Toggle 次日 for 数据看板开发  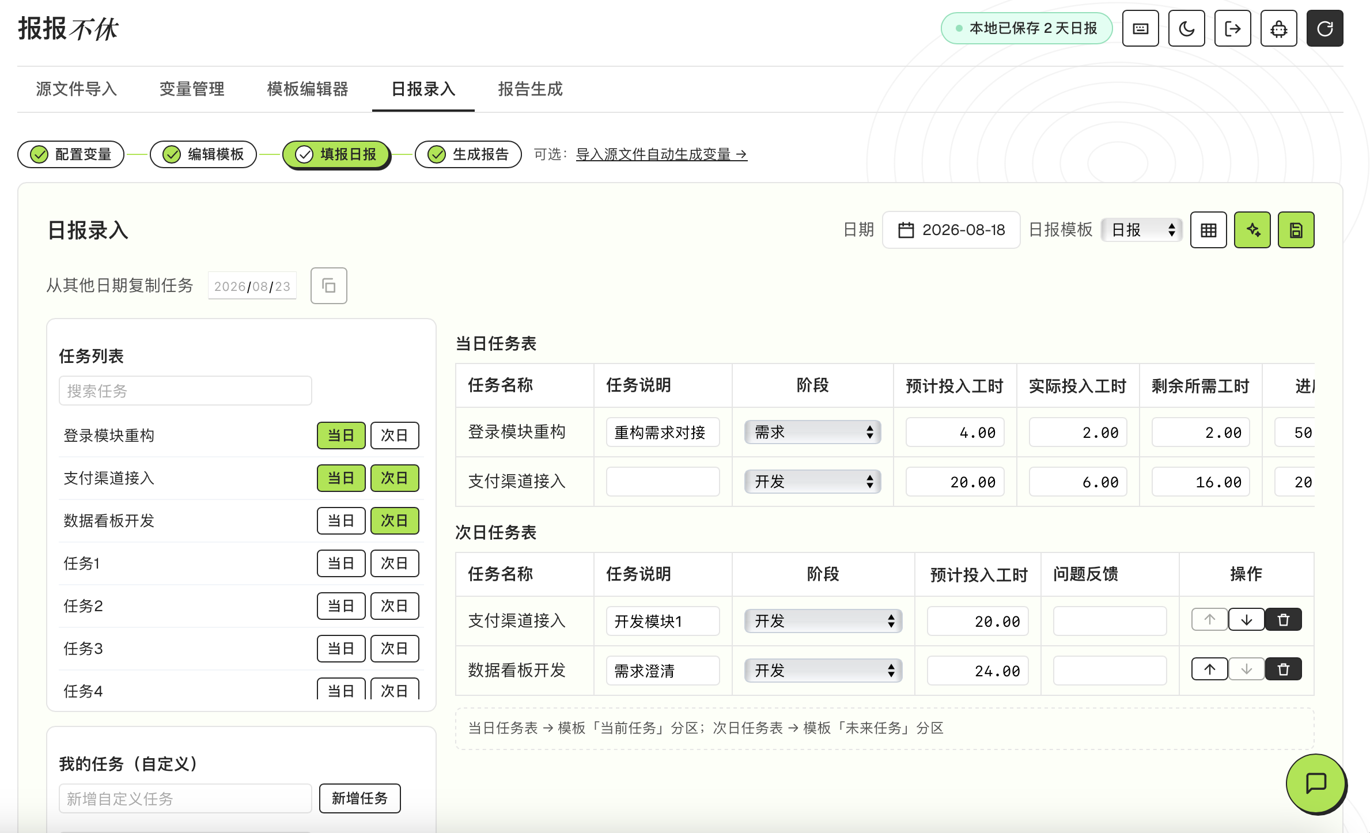[x=394, y=520]
